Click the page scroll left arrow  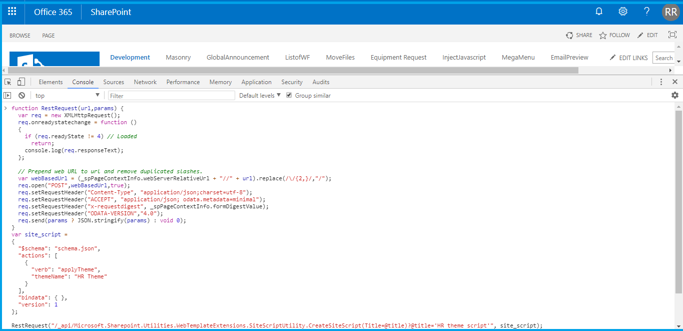[5, 71]
